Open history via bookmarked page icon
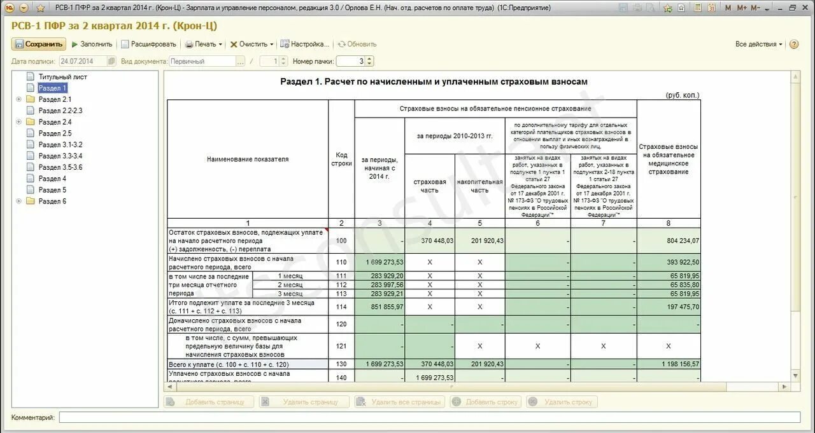 [x=681, y=8]
